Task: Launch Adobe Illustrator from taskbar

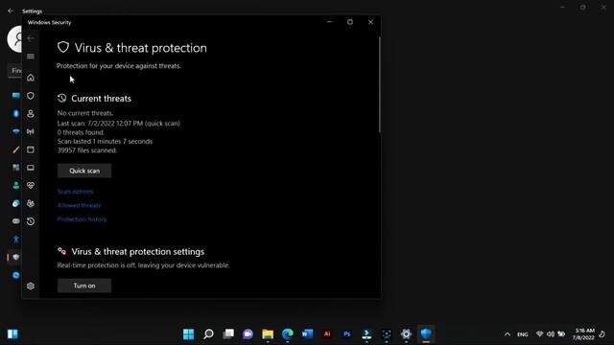Action: coord(327,334)
